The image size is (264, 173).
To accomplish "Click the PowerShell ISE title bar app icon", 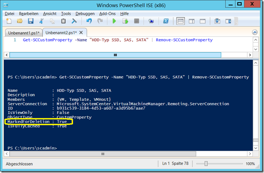I will click(6, 5).
